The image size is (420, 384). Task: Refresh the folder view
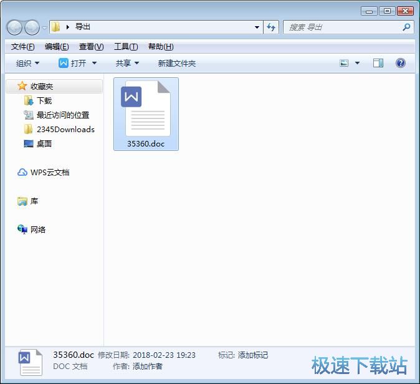tap(271, 27)
